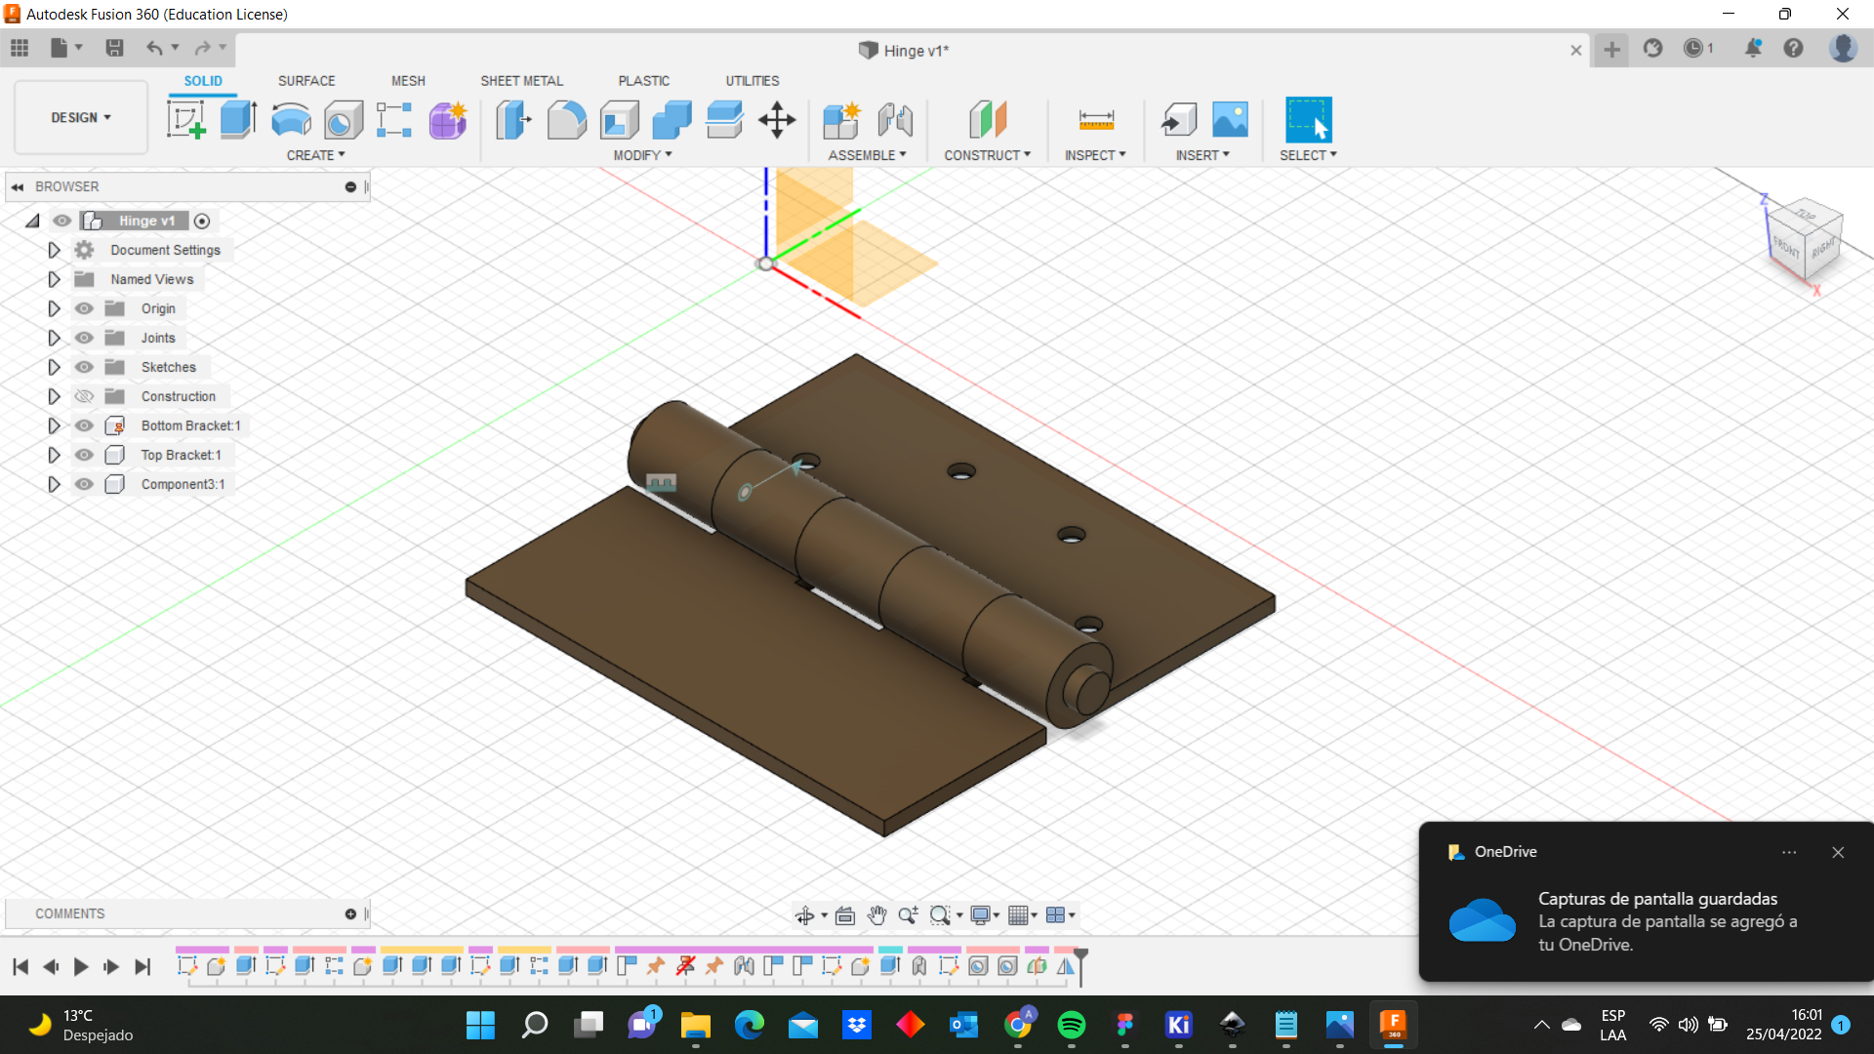Select the Pan hand tool
Image resolution: width=1874 pixels, height=1054 pixels.
point(876,915)
